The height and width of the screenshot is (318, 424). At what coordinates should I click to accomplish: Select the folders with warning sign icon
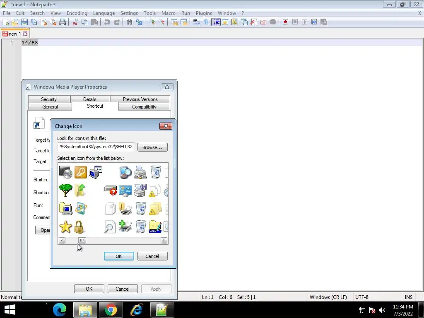click(x=155, y=209)
